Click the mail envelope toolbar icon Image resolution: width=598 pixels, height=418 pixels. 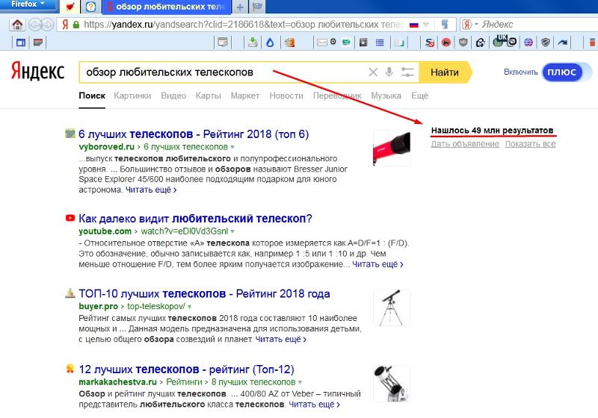tap(322, 43)
